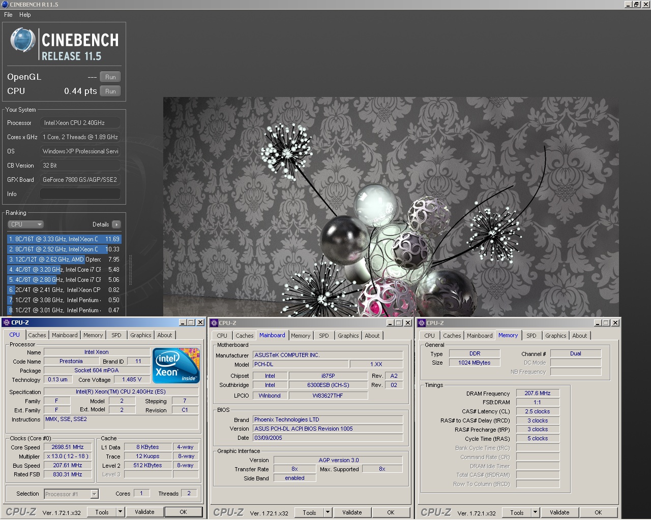
Task: Click the Cinebench globe logo icon
Action: pos(22,40)
